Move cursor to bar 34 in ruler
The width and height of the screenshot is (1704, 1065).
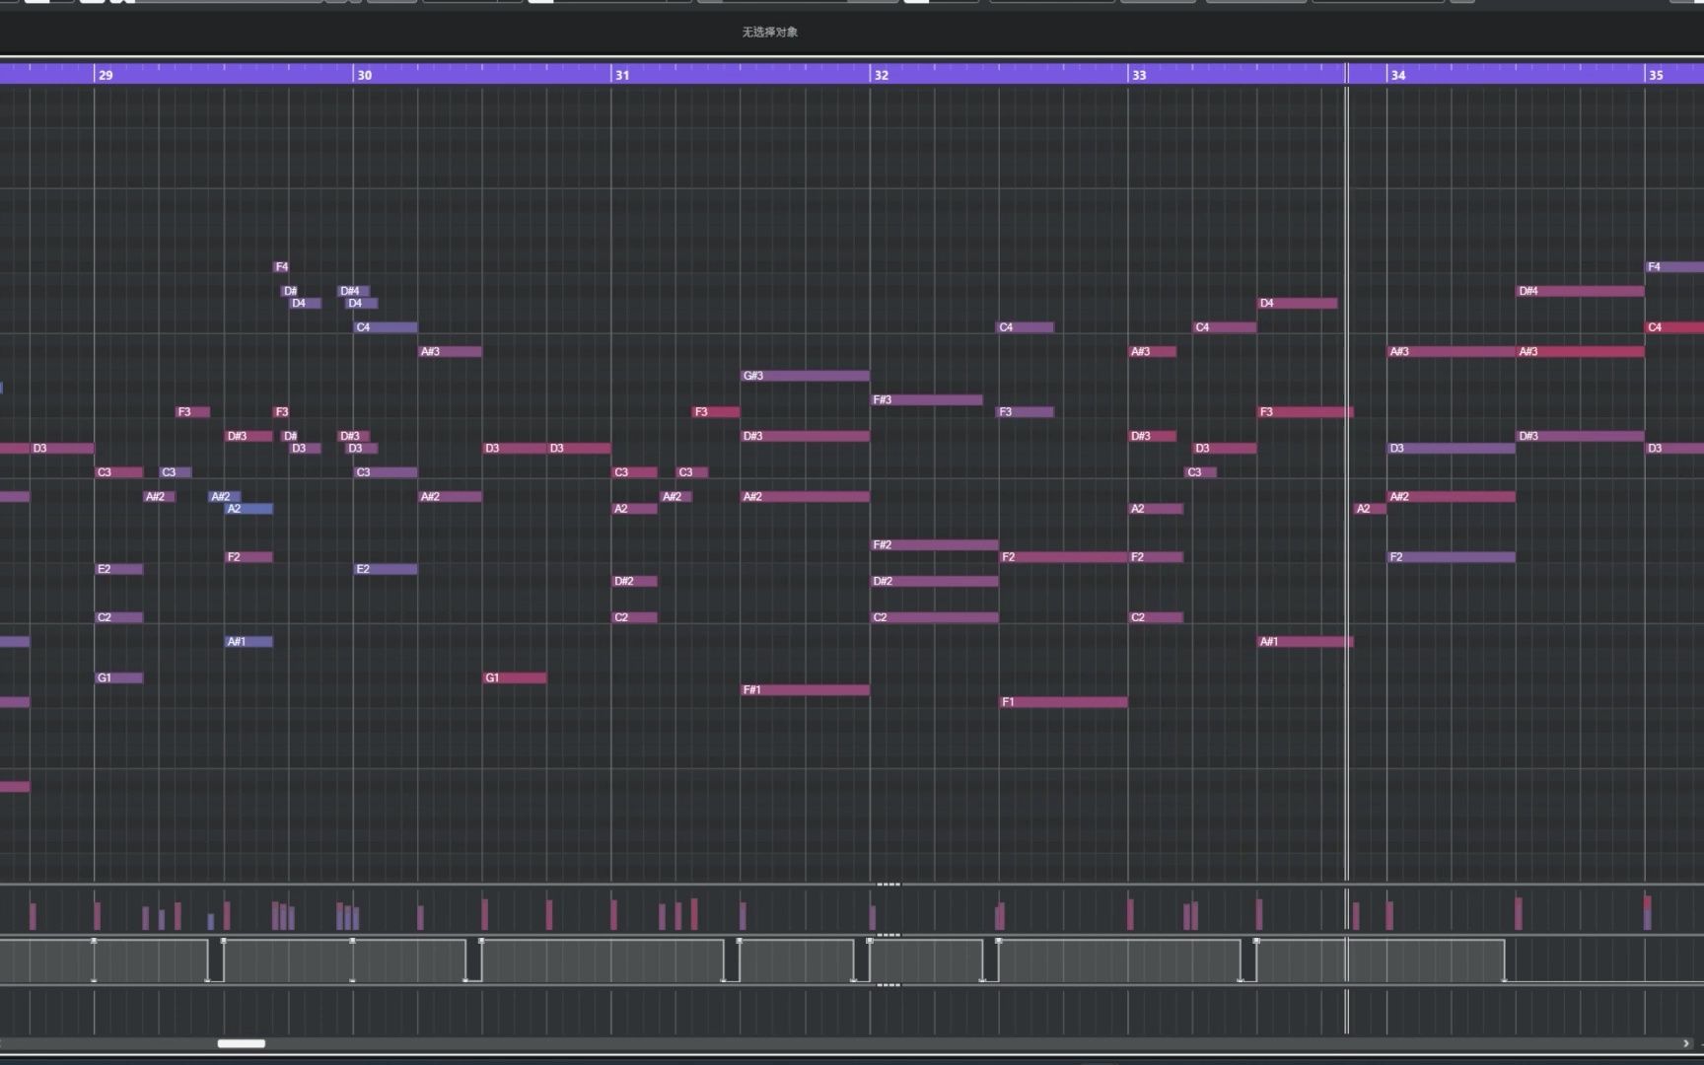(1397, 75)
